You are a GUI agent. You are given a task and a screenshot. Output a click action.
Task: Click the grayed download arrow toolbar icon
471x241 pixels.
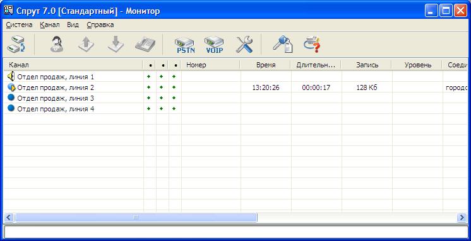coord(116,45)
